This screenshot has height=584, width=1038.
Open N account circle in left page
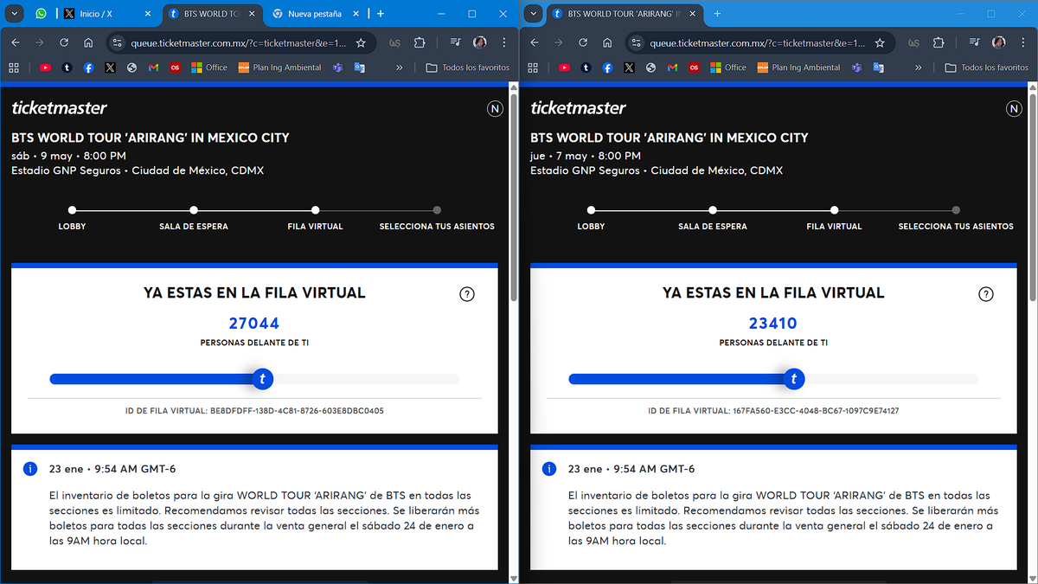click(495, 108)
